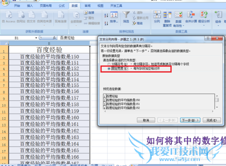Select the Delimited (分隔符号) radio option
The image size is (226, 166).
pos(109,65)
